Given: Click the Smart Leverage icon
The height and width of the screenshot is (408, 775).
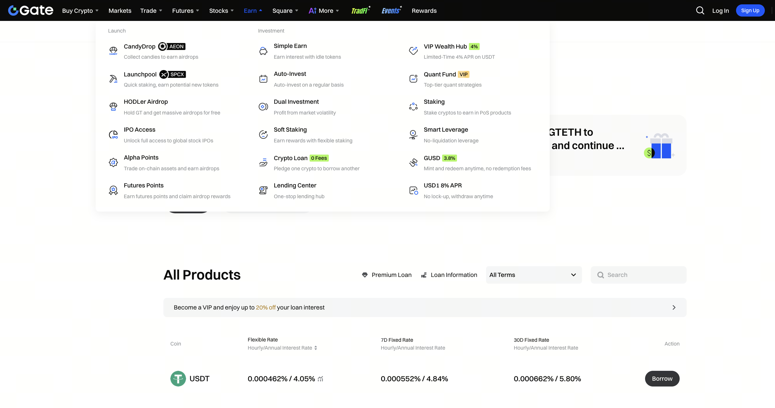Looking at the screenshot, I should (413, 134).
